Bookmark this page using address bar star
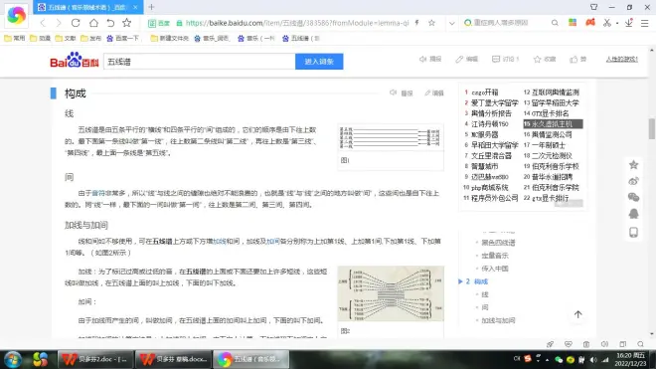Screen dimensions: 656x369 pos(431,23)
